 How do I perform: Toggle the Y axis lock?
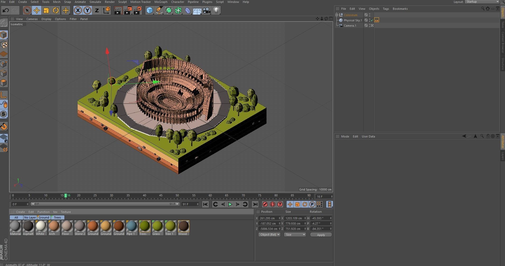(x=87, y=11)
